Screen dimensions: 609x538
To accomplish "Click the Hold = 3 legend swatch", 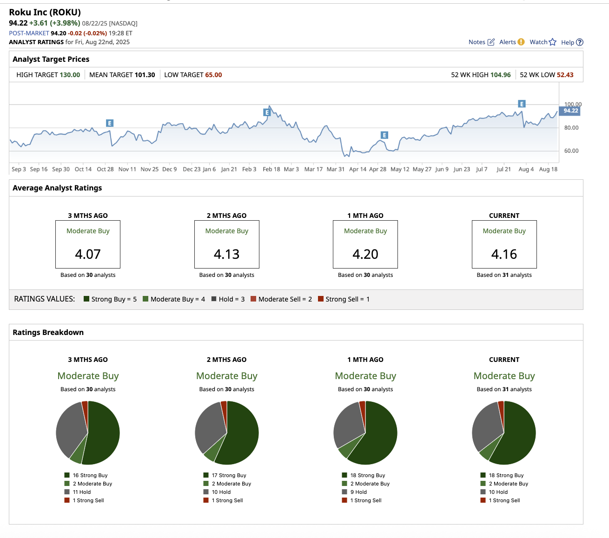I will click(214, 299).
